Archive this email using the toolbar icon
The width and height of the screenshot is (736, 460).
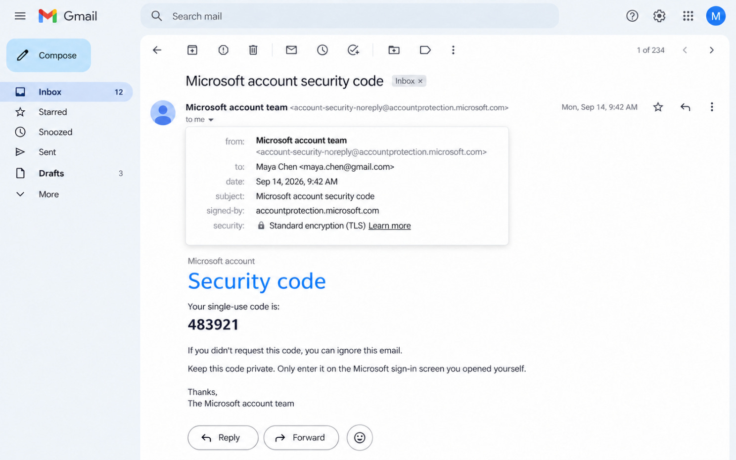point(192,50)
